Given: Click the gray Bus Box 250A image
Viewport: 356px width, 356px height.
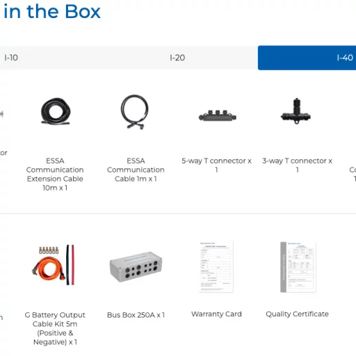Looking at the screenshot, I should [x=136, y=266].
